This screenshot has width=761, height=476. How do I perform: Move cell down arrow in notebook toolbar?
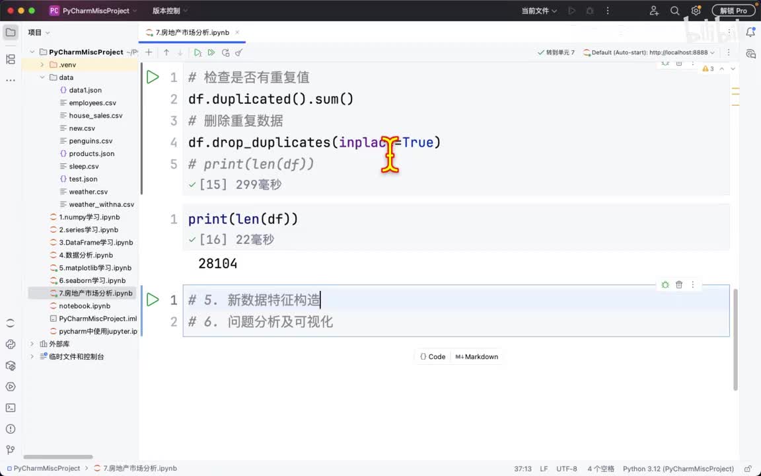(x=180, y=52)
